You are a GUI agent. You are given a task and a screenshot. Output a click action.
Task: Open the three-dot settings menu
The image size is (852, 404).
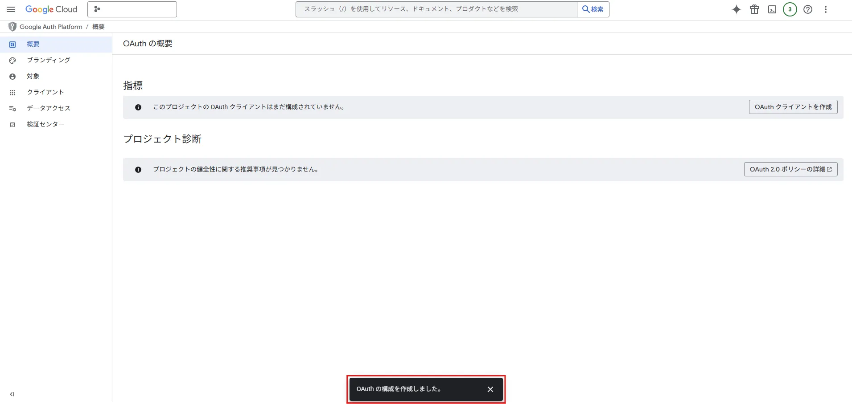[x=826, y=9]
